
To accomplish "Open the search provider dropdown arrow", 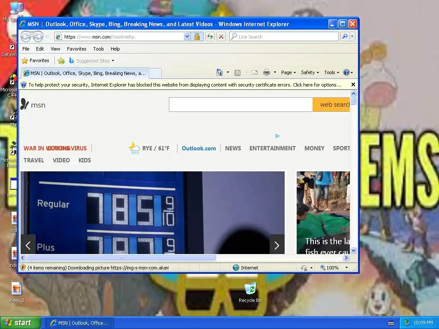I will pos(352,37).
